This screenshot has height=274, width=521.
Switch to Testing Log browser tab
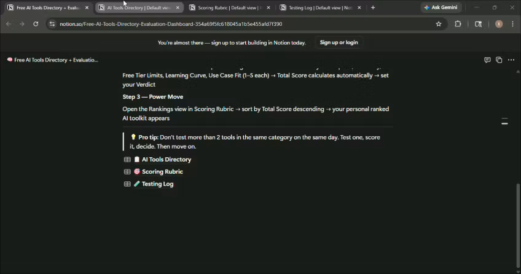[321, 7]
